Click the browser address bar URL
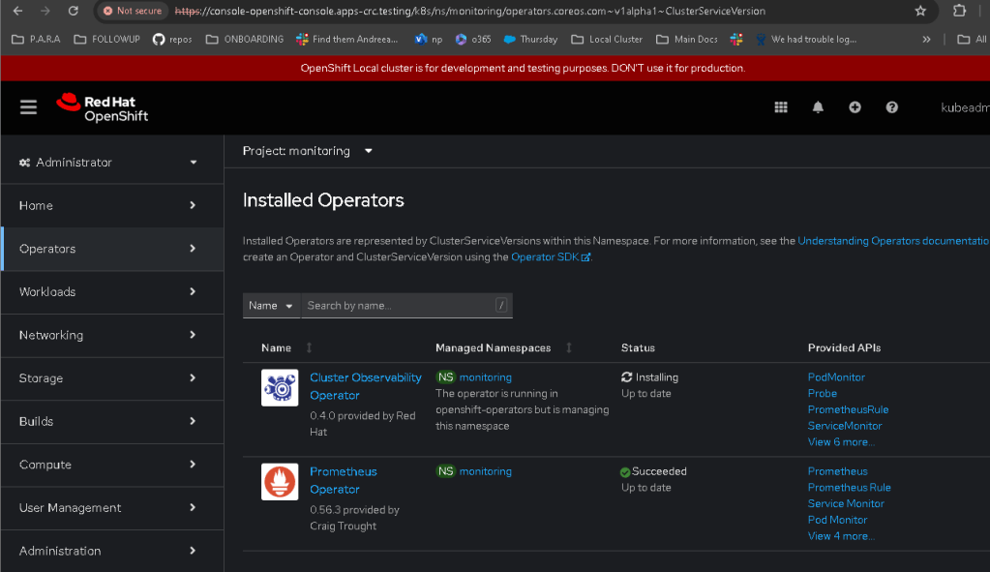The width and height of the screenshot is (990, 572). (x=469, y=11)
